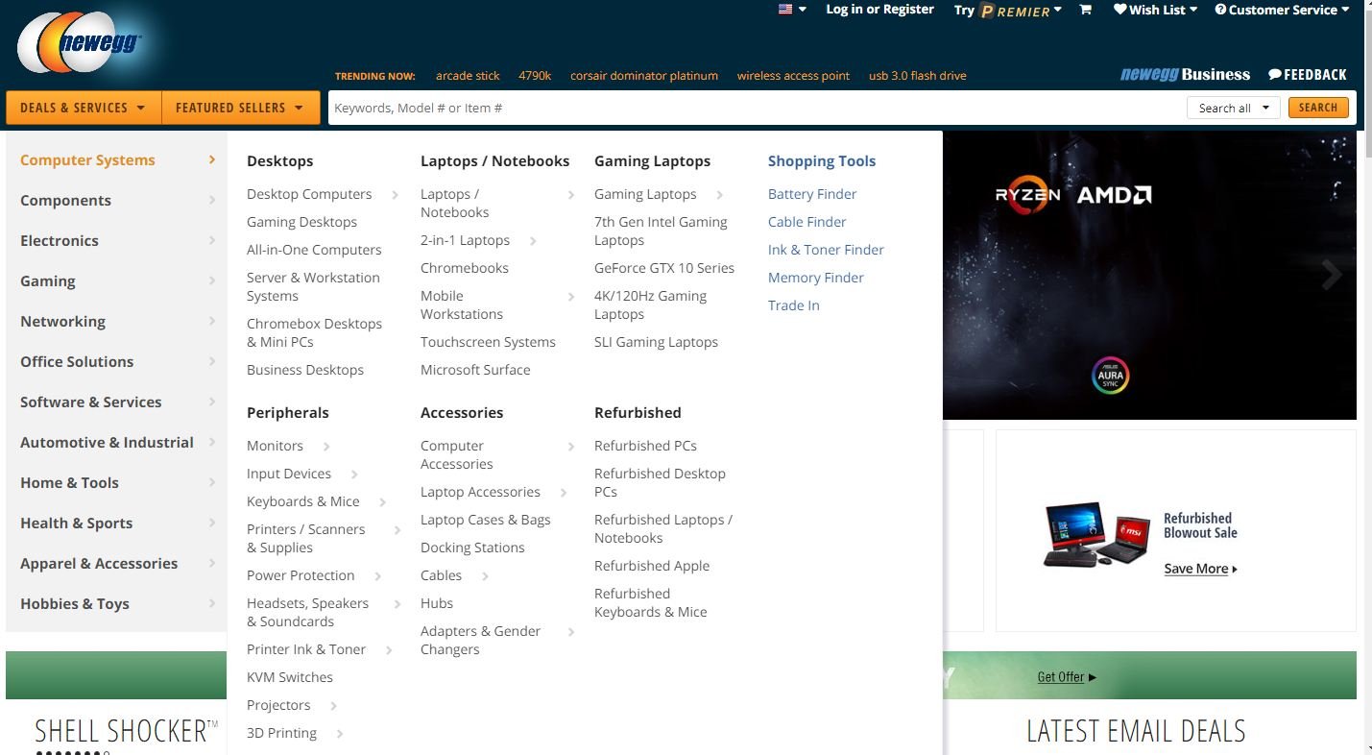Open KVM Switches
The height and width of the screenshot is (755, 1372).
coord(290,677)
